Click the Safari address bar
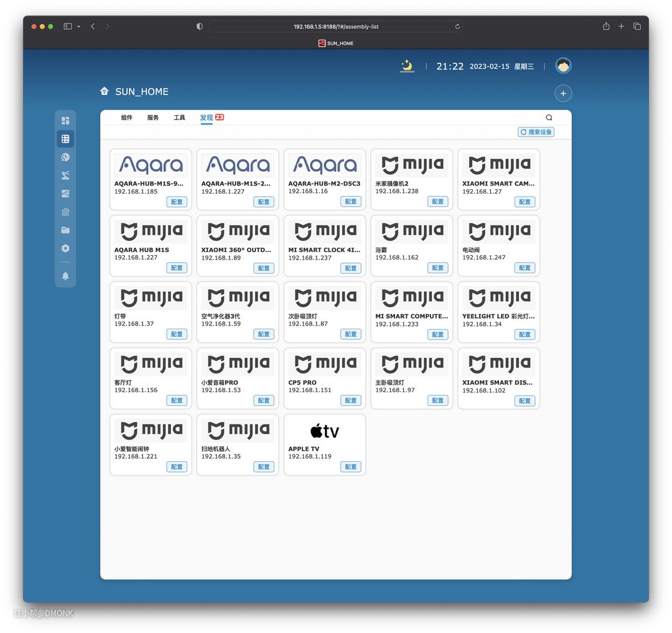This screenshot has width=672, height=633. 335,27
